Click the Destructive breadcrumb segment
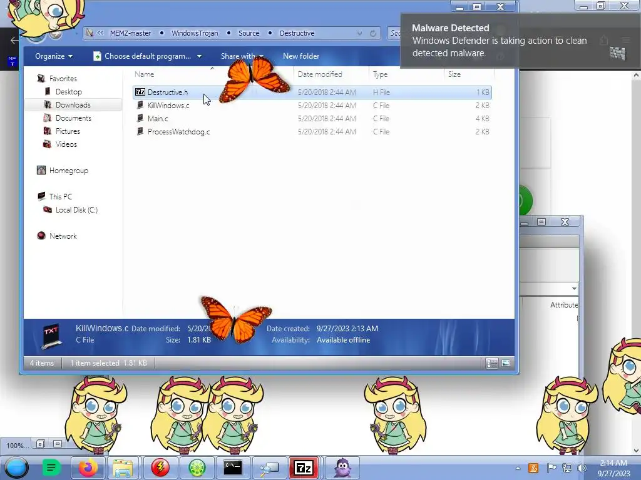Image resolution: width=641 pixels, height=480 pixels. (x=297, y=33)
